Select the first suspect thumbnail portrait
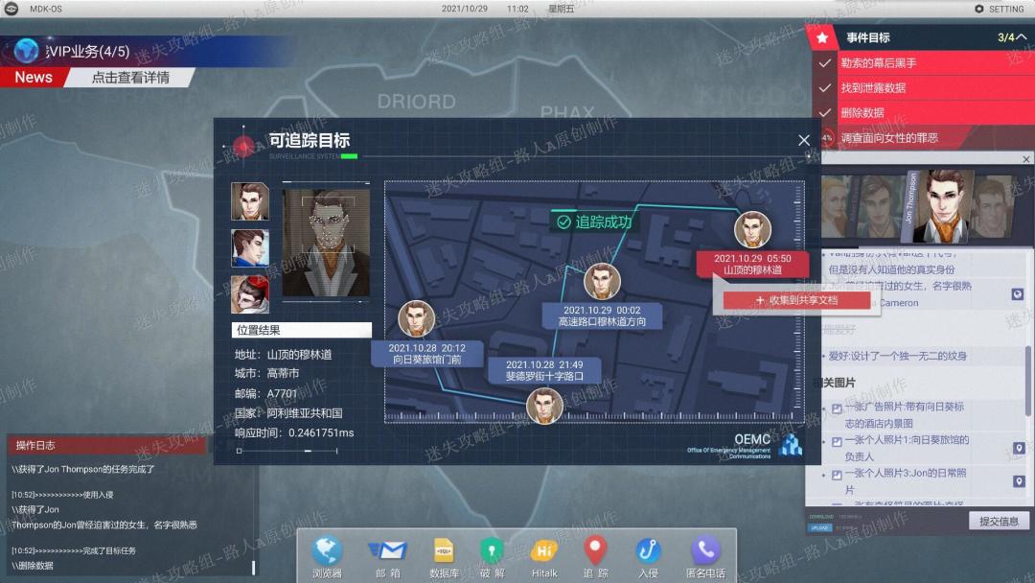This screenshot has height=583, width=1035. [250, 200]
